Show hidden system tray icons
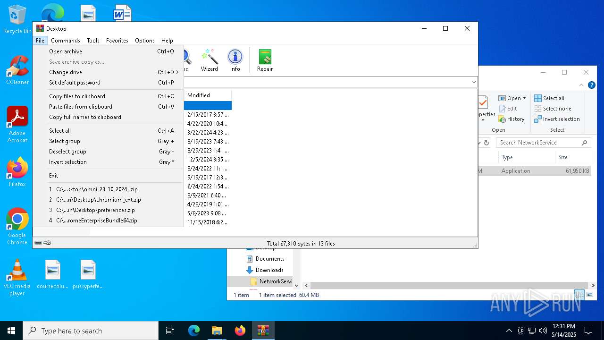 [509, 331]
